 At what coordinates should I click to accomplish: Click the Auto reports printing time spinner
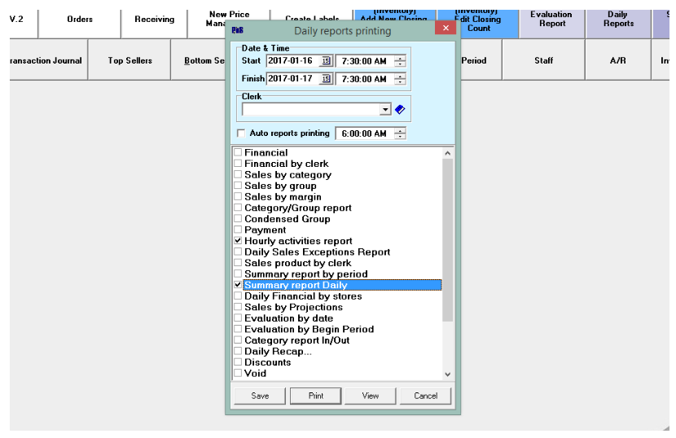coord(399,134)
